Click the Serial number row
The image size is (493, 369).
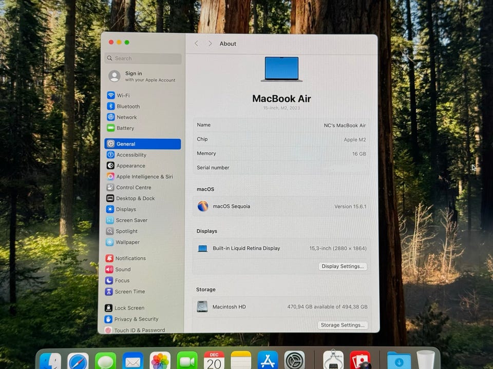tap(281, 168)
